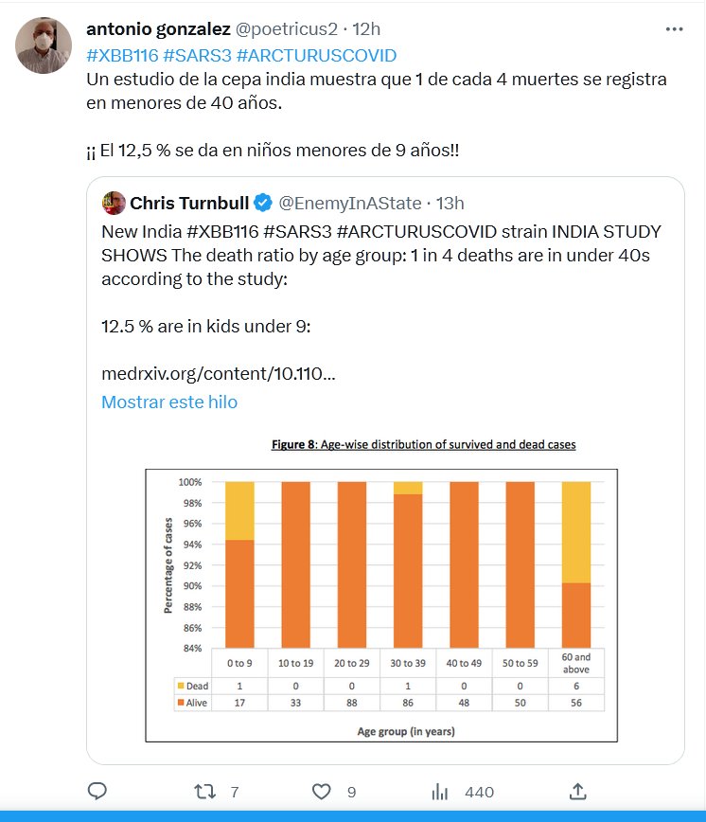The width and height of the screenshot is (706, 822).
Task: Click the Chris Turnbull display name
Action: pos(189,204)
